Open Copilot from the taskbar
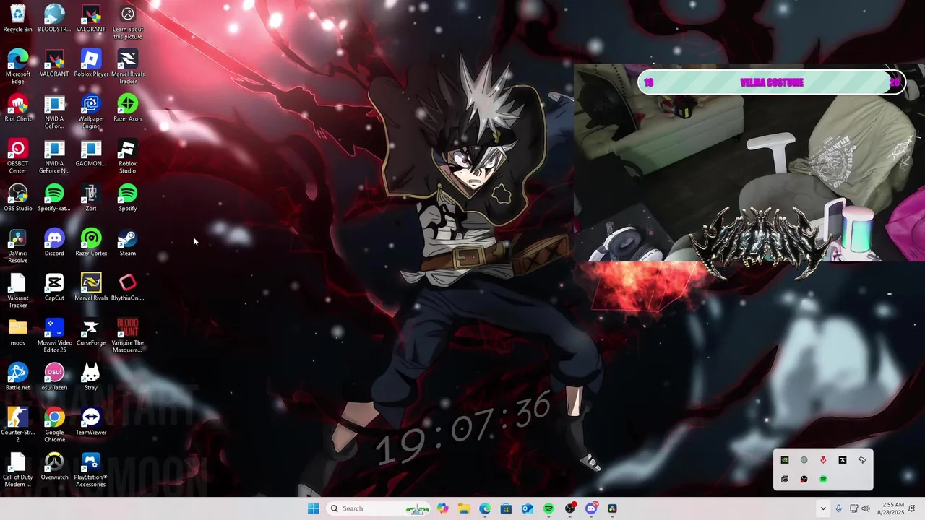925x520 pixels. [442, 508]
